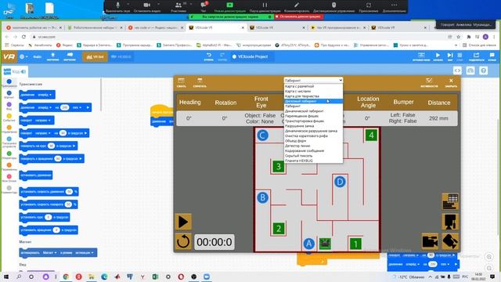Click the share icon in the VEXcode toolbar

pos(477,56)
